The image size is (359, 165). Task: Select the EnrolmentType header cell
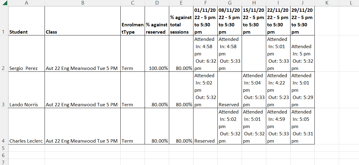tap(133, 21)
